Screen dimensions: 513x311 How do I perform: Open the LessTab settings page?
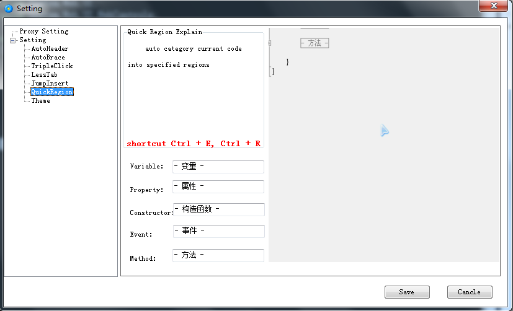click(44, 74)
